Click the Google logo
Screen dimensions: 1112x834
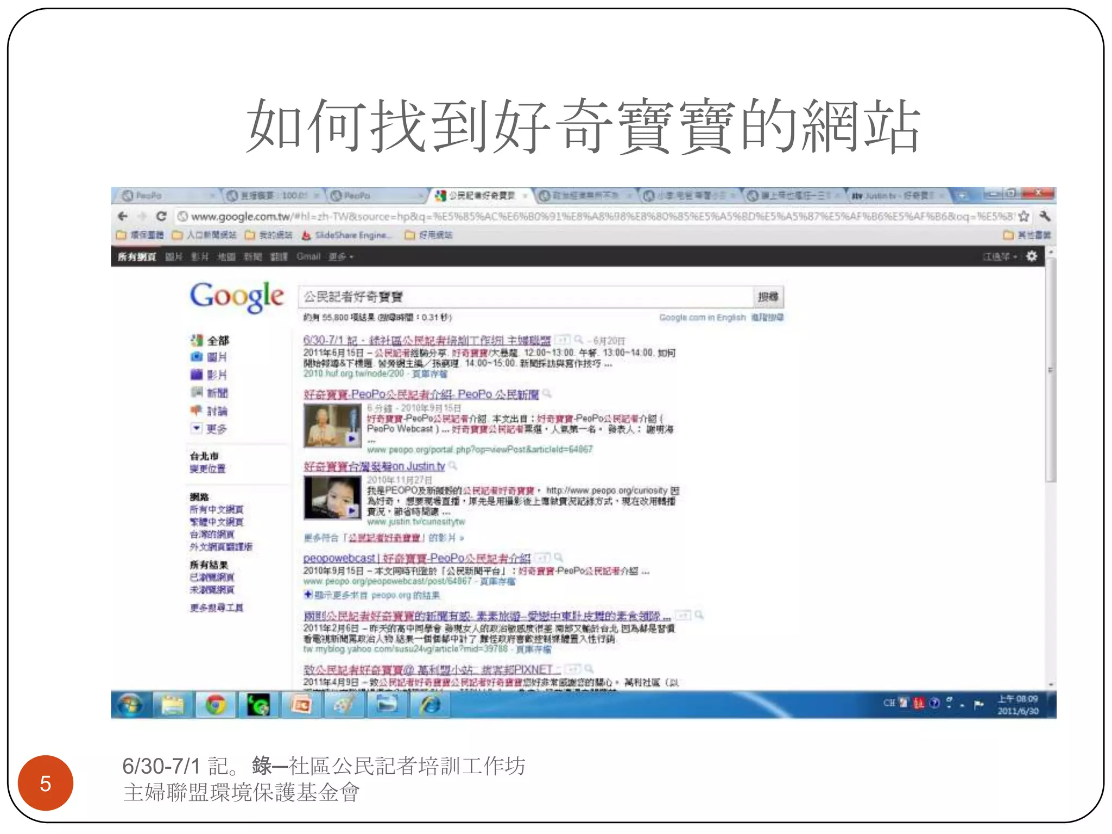click(x=237, y=297)
